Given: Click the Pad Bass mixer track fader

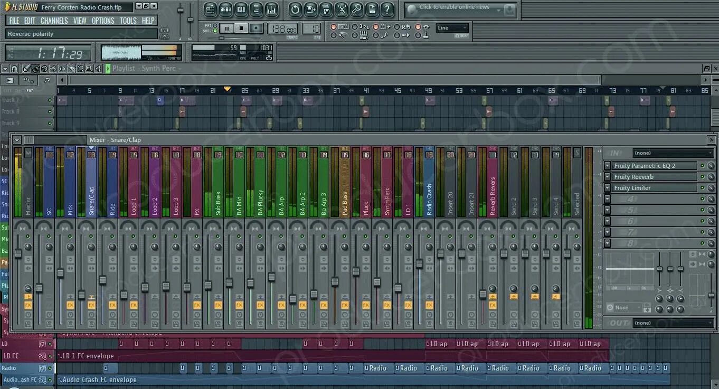Looking at the screenshot, I should click(x=335, y=281).
